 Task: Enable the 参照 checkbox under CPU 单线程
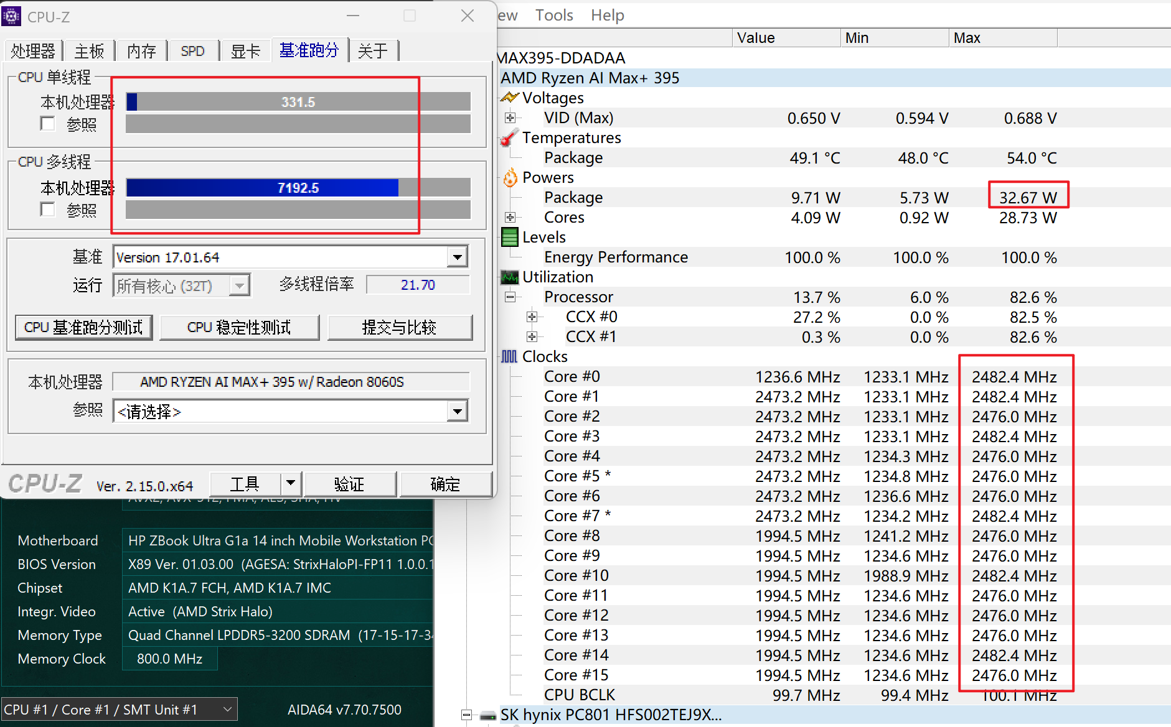click(48, 124)
